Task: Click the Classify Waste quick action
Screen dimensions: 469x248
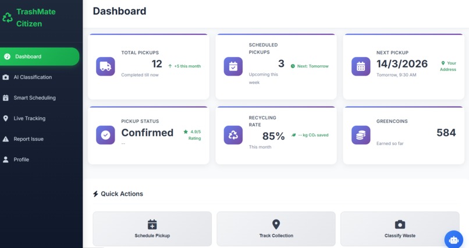Action: tap(400, 229)
